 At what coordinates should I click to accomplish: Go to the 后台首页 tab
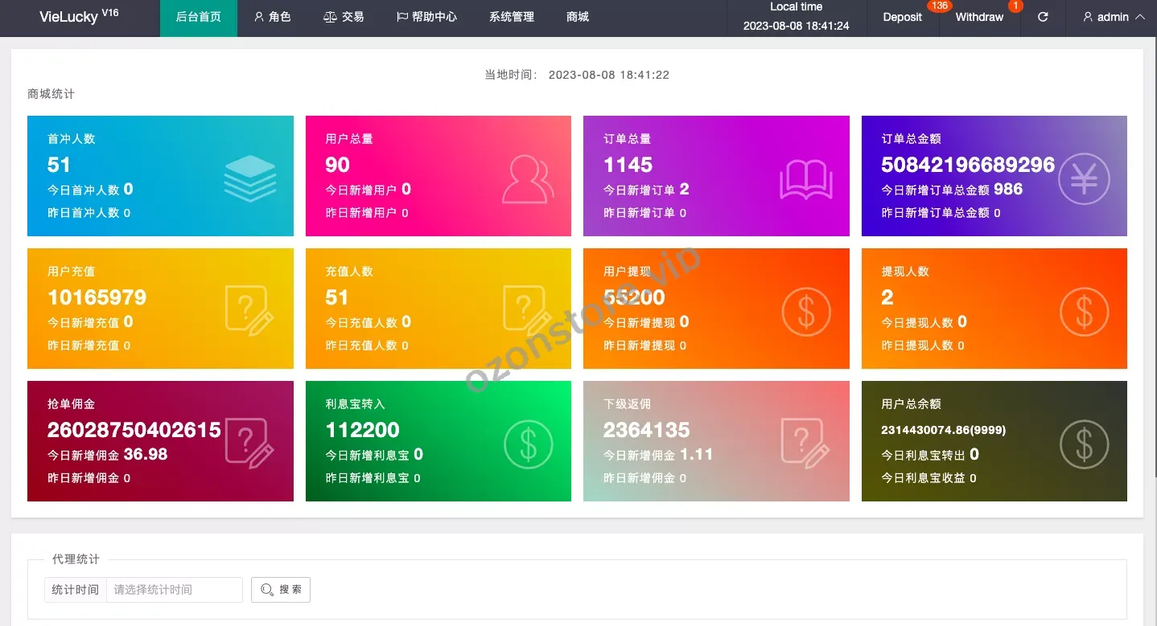click(x=199, y=17)
